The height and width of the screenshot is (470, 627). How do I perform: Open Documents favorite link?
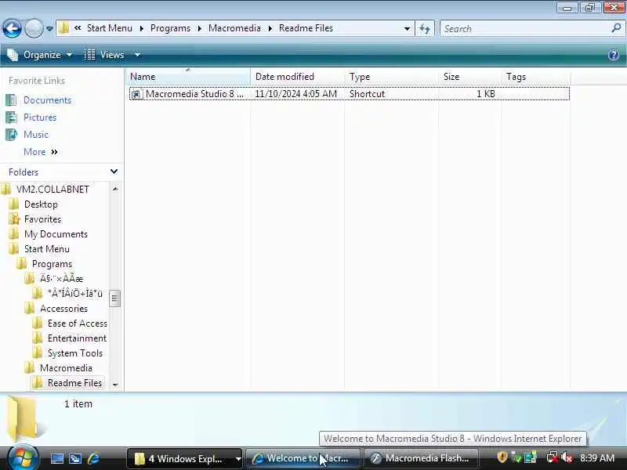point(47,100)
